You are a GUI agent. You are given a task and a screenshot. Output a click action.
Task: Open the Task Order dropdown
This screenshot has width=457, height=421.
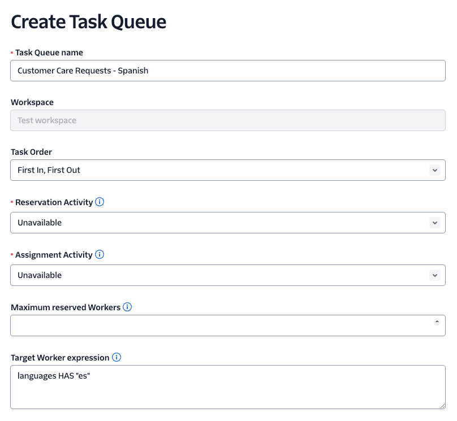click(x=226, y=170)
